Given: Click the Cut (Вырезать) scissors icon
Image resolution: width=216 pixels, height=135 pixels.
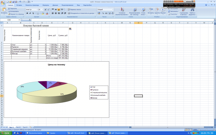Looking at the screenshot, I should coord(9,9).
